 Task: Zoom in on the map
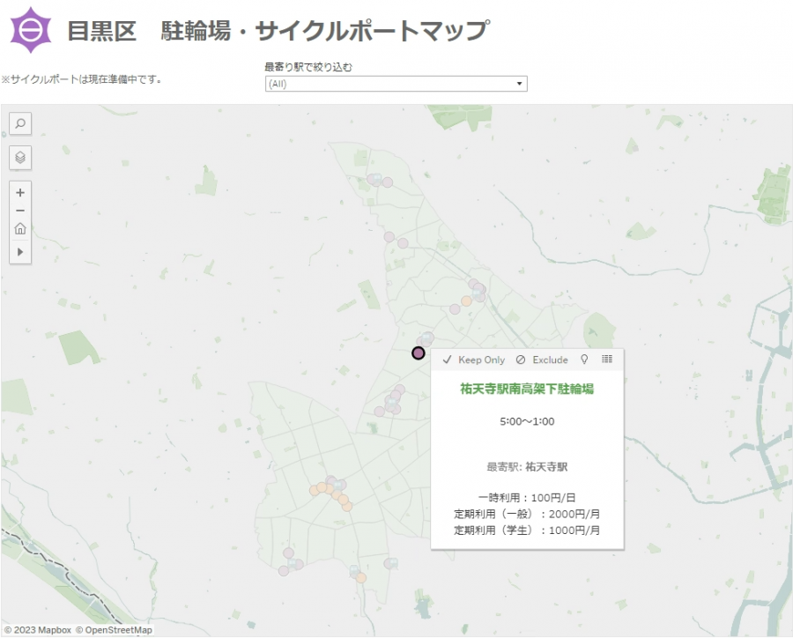20,192
